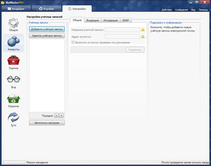
Task: Open the Сообщение menu
Action: pos(181,10)
